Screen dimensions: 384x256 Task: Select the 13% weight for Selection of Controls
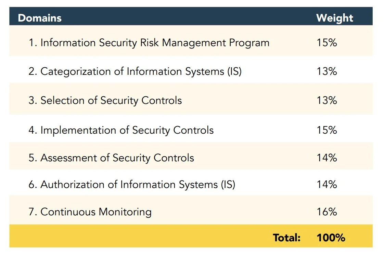[x=327, y=100]
